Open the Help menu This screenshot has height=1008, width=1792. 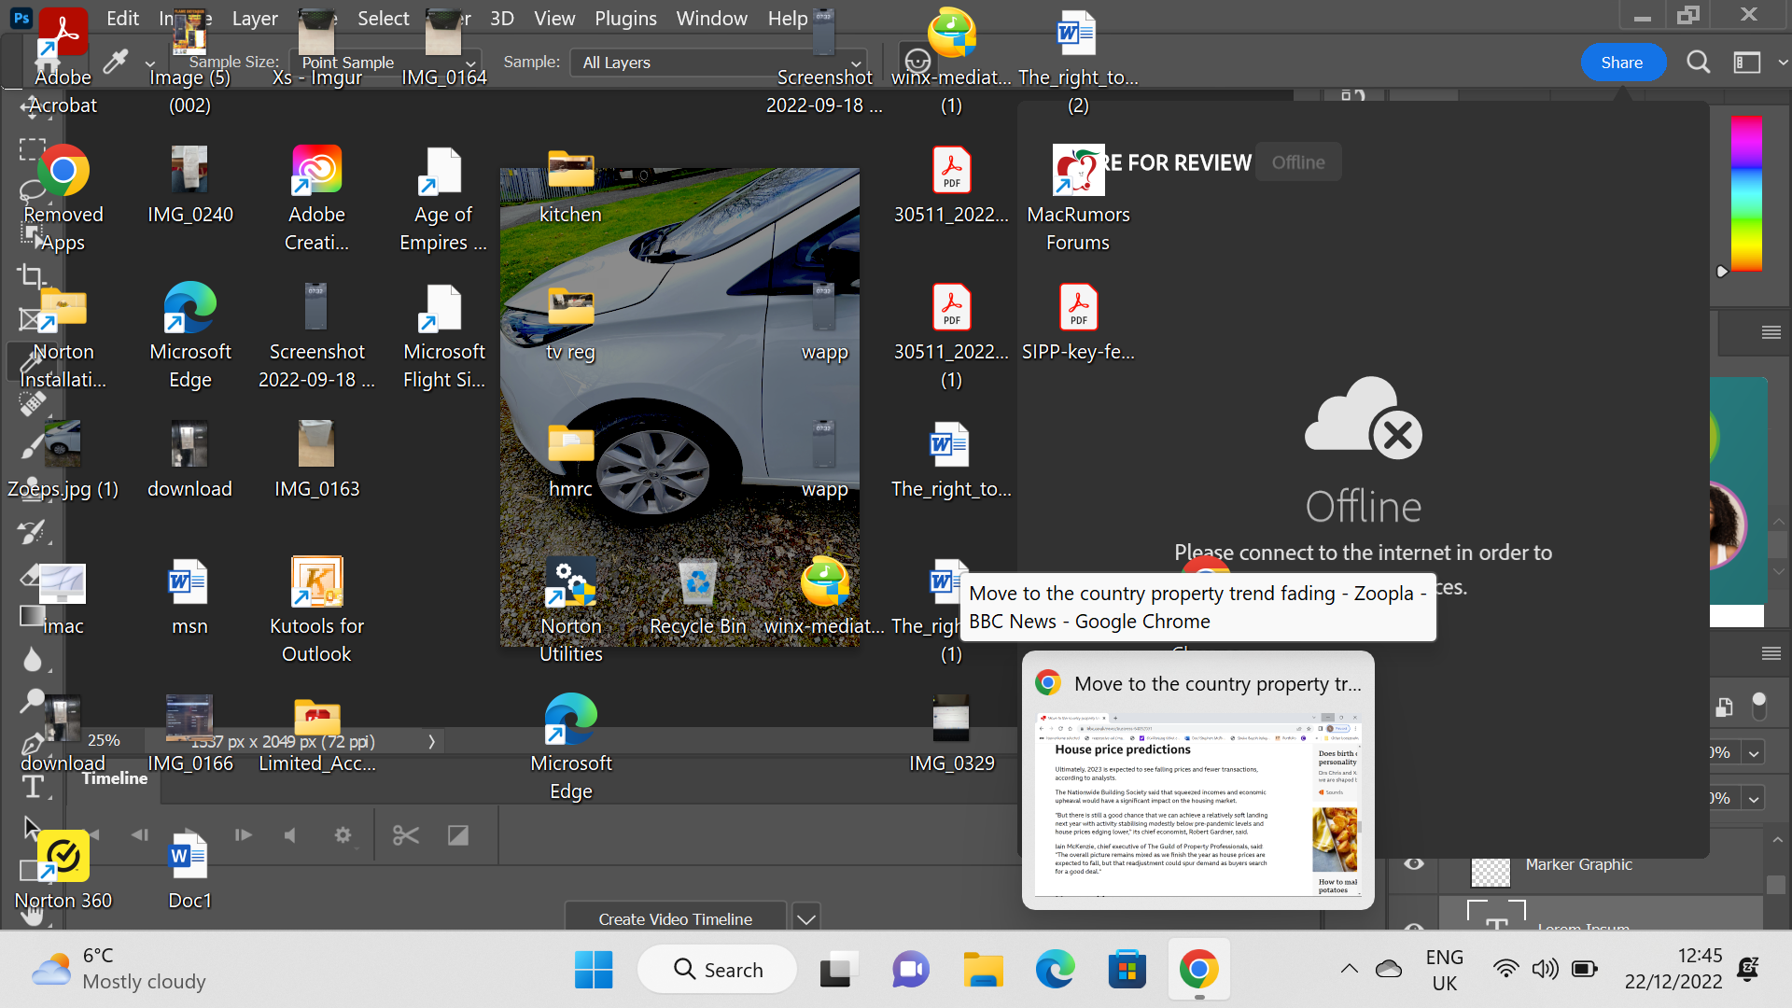tap(788, 19)
